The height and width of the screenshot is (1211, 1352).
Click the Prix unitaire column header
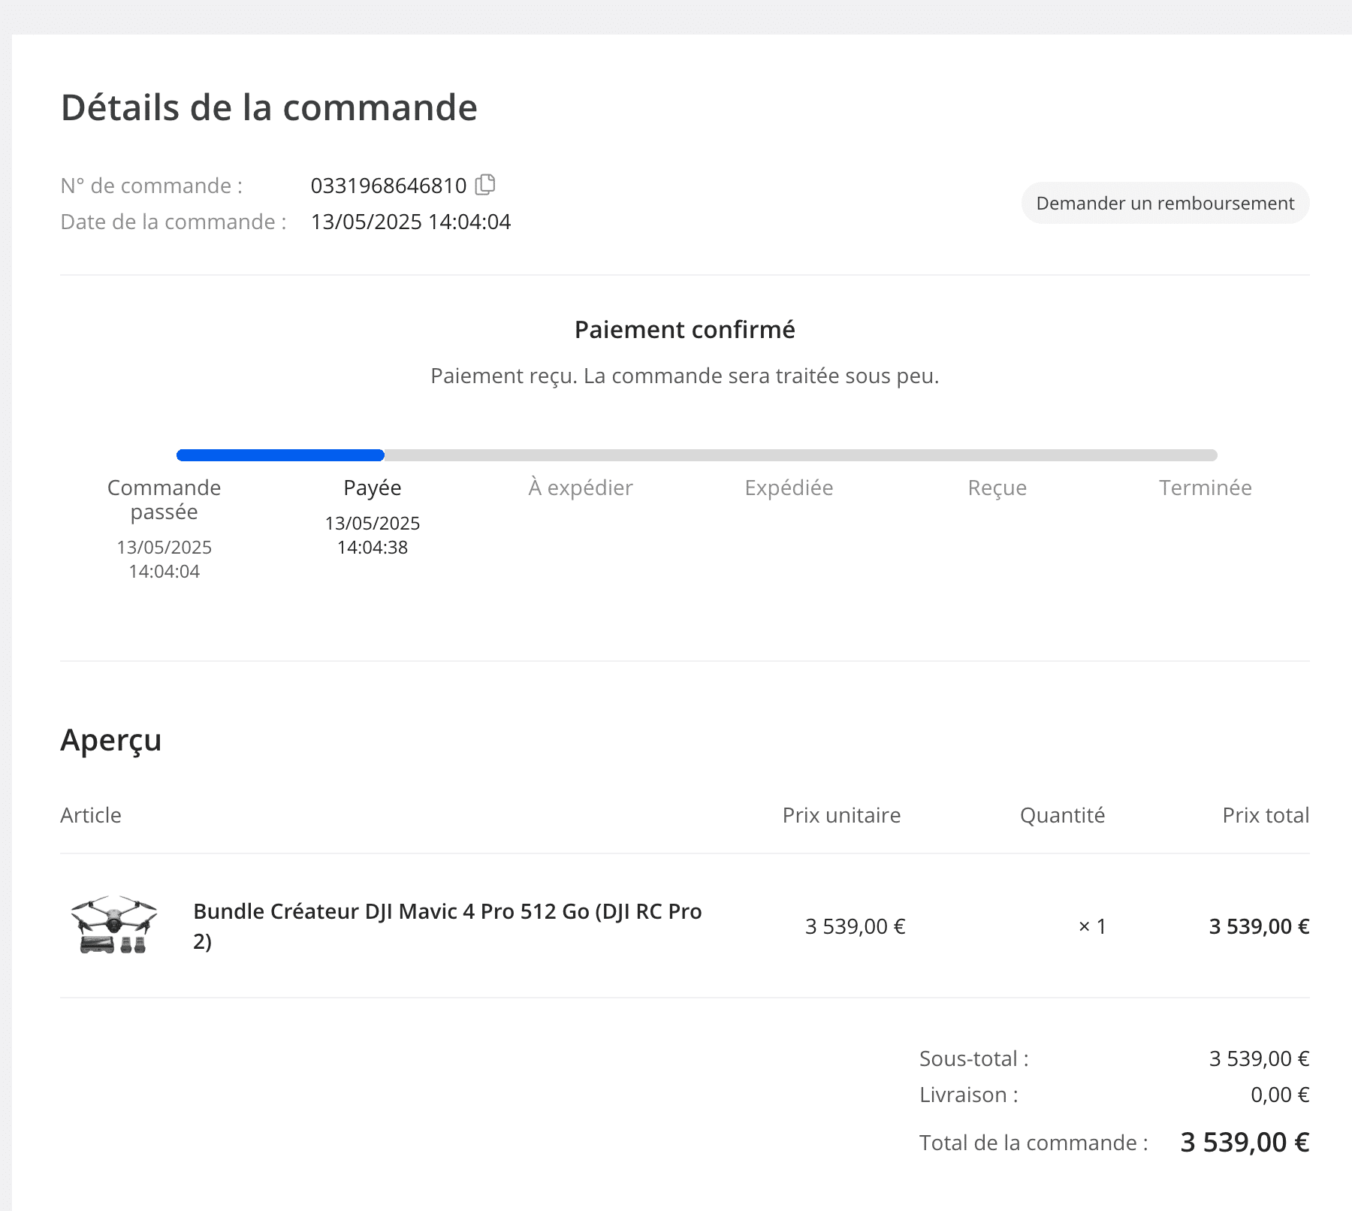pos(841,815)
